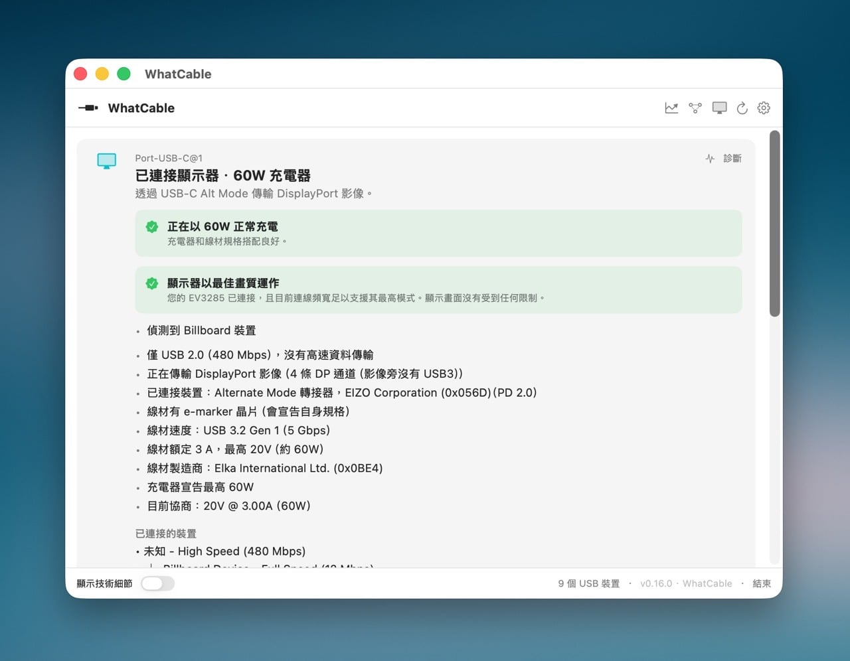Click the pulse icon next to 診斷
The height and width of the screenshot is (661, 850).
point(710,159)
